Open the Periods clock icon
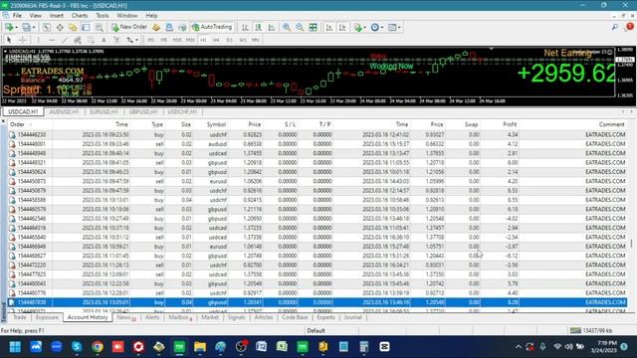Image resolution: width=637 pixels, height=358 pixels. coord(374,27)
